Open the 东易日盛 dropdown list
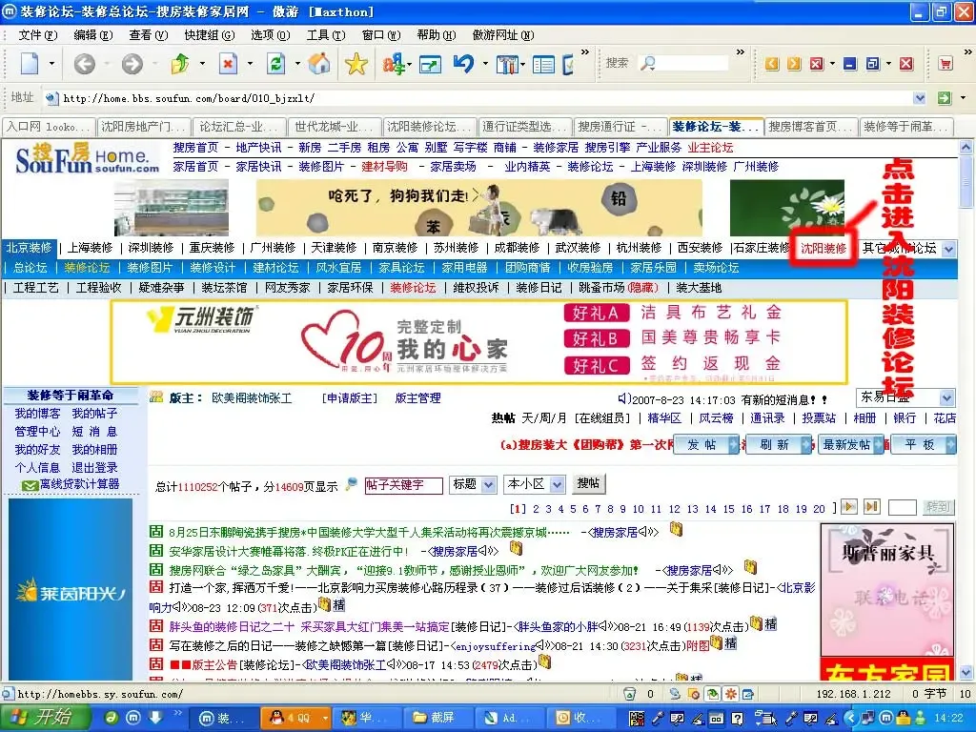Image resolution: width=976 pixels, height=732 pixels. pos(946,397)
